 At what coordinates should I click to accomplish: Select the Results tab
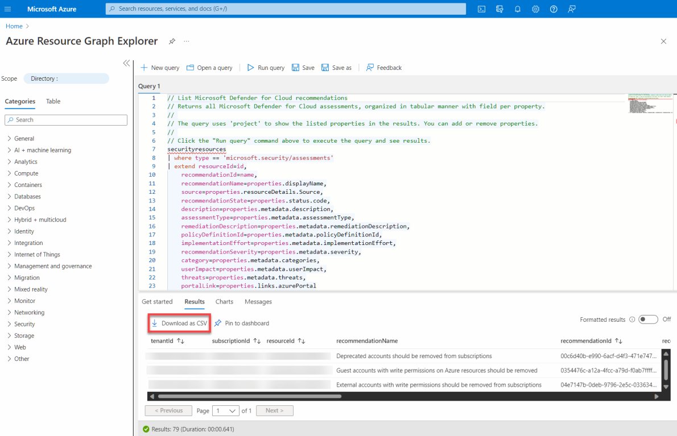point(195,302)
